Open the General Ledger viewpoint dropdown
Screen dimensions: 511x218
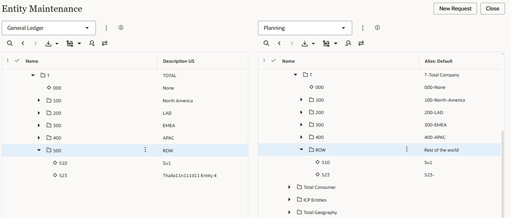(49, 28)
